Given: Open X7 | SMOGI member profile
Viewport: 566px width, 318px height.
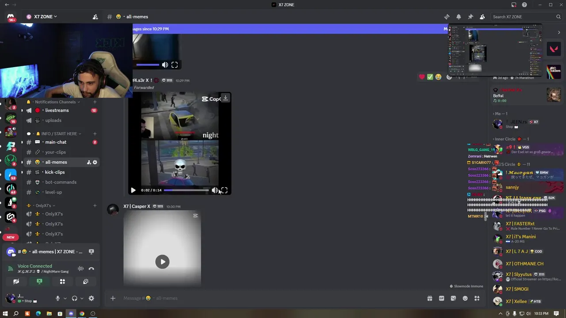Looking at the screenshot, I should [526, 289].
